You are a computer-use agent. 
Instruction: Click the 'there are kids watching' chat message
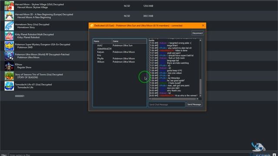[x=178, y=63]
